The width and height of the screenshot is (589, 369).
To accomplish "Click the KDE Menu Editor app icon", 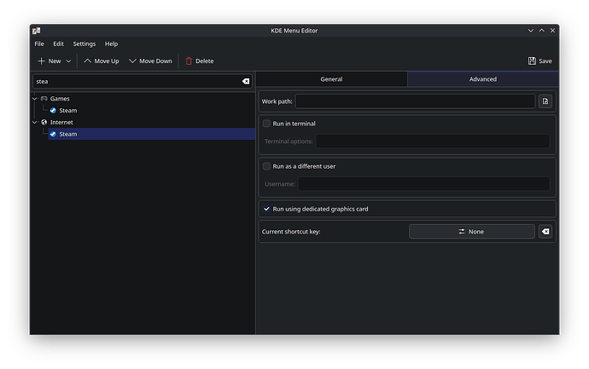I will tap(37, 31).
